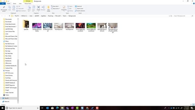This screenshot has height=110, width=195.
Task: Select the Uploads folder
Action: pyautogui.click(x=26, y=25)
